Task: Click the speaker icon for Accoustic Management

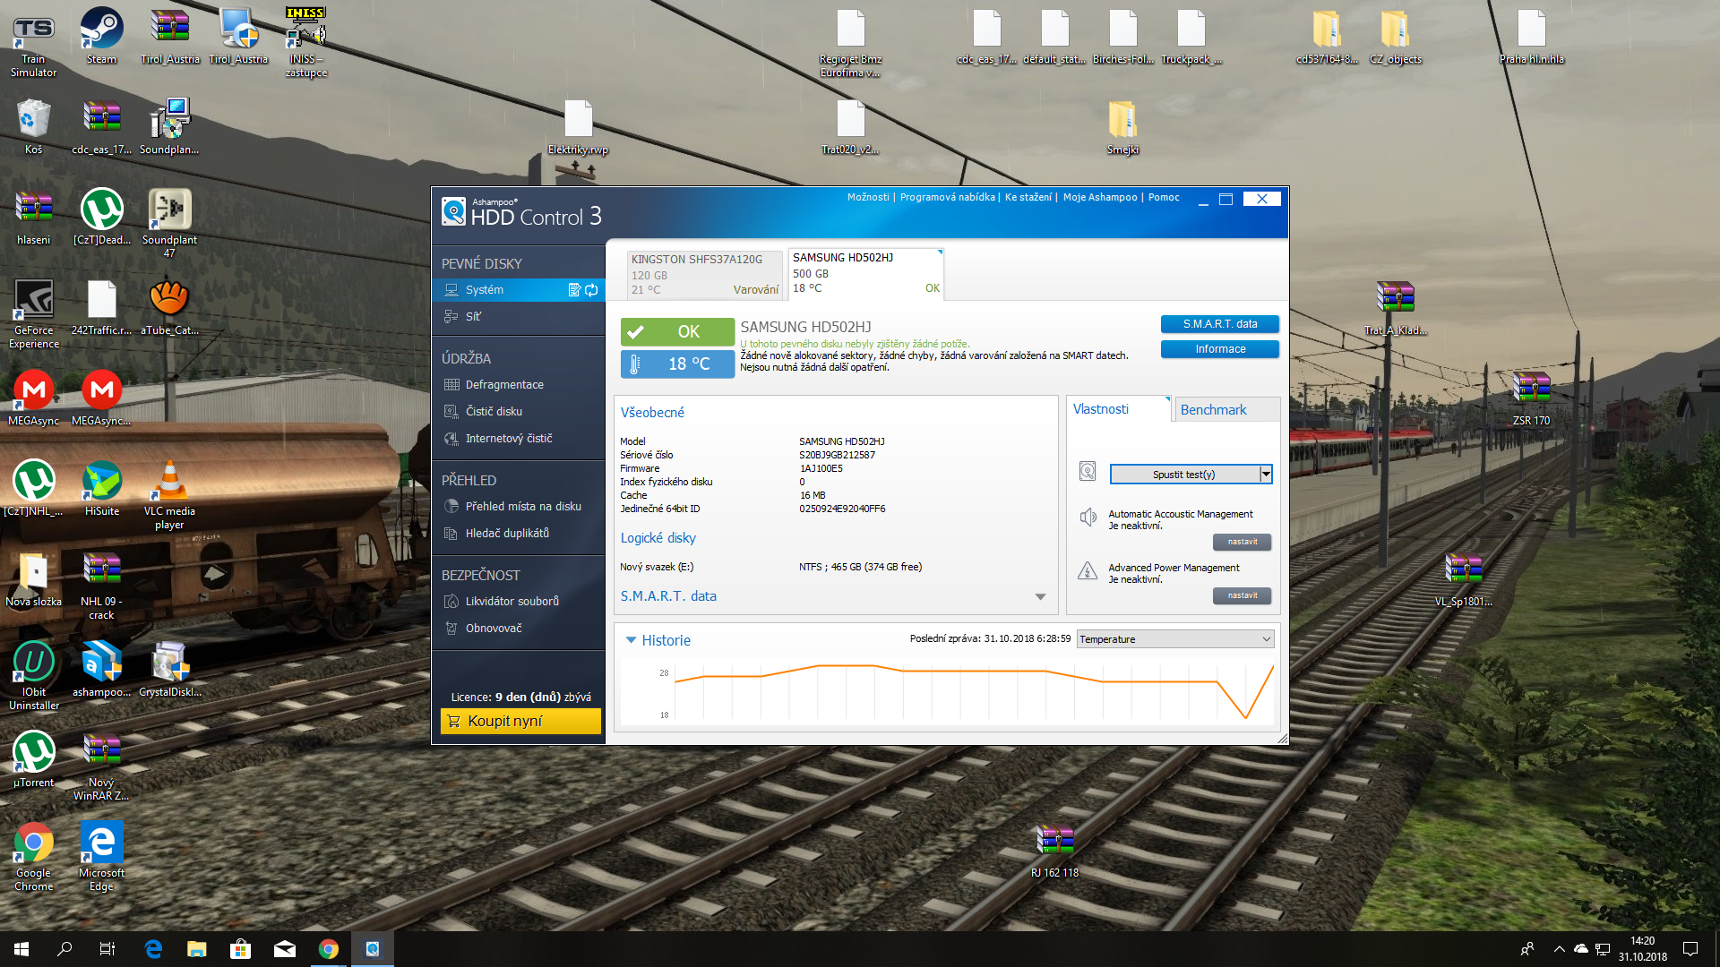Action: click(1088, 518)
